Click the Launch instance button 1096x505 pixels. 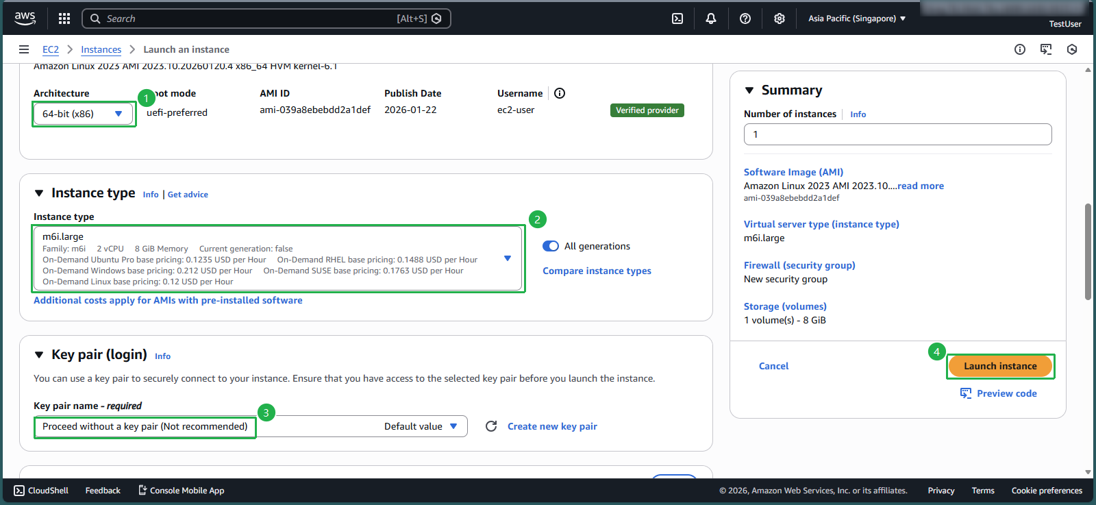(1000, 366)
